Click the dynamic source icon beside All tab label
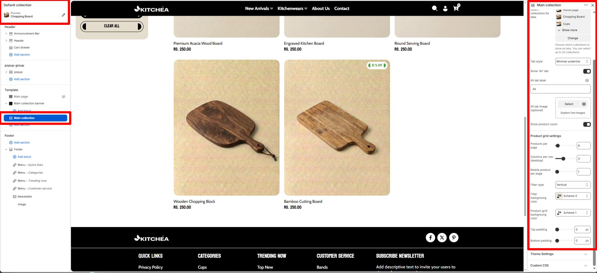The width and height of the screenshot is (597, 273). click(x=587, y=80)
